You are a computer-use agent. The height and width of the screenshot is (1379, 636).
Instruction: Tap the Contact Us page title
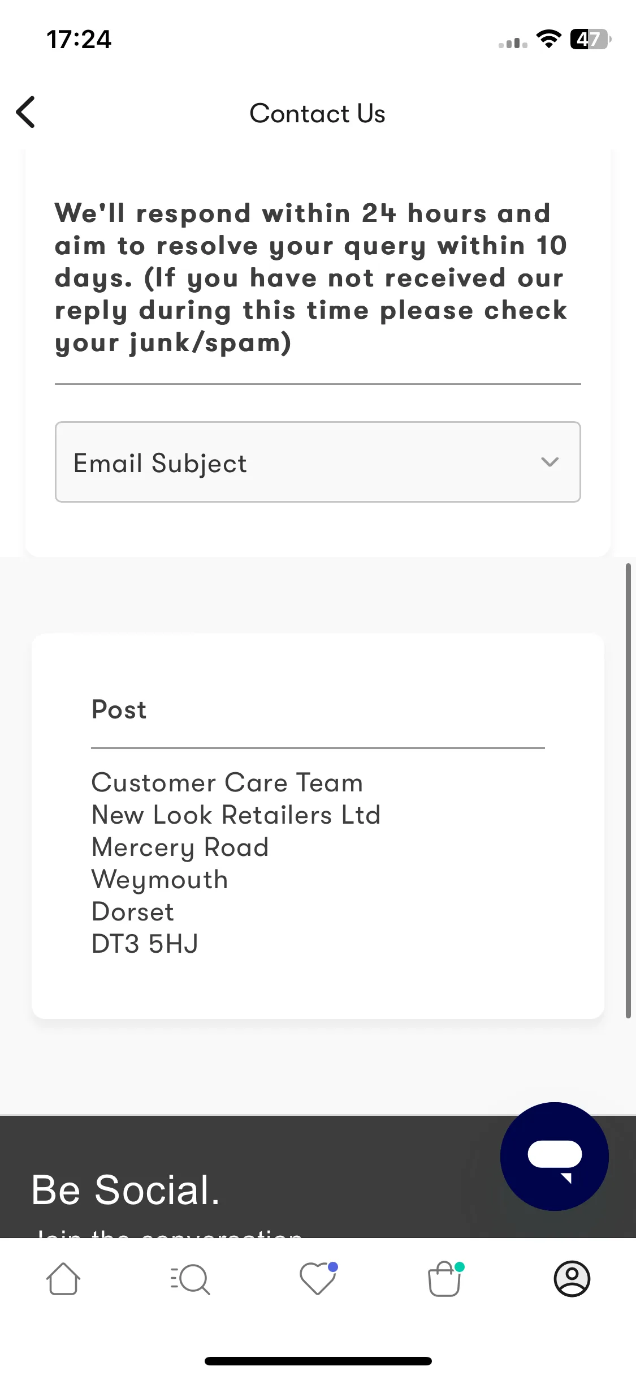coord(318,113)
